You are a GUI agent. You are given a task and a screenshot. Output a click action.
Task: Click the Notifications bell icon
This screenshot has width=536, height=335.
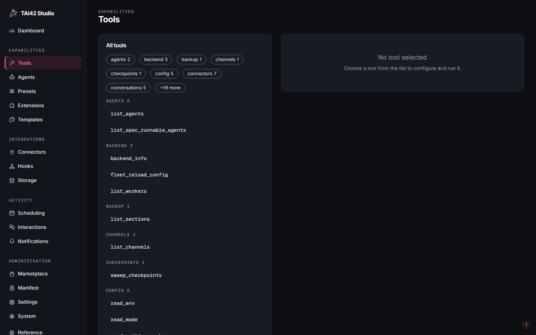pos(12,242)
